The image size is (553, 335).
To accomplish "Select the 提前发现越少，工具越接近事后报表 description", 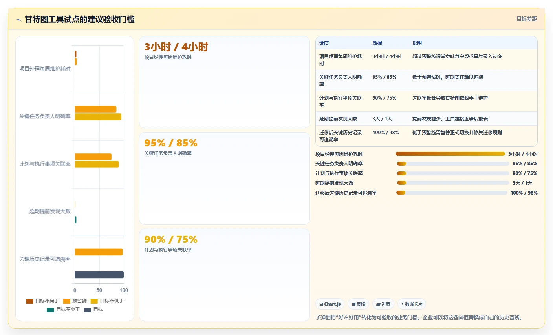I will click(450, 119).
